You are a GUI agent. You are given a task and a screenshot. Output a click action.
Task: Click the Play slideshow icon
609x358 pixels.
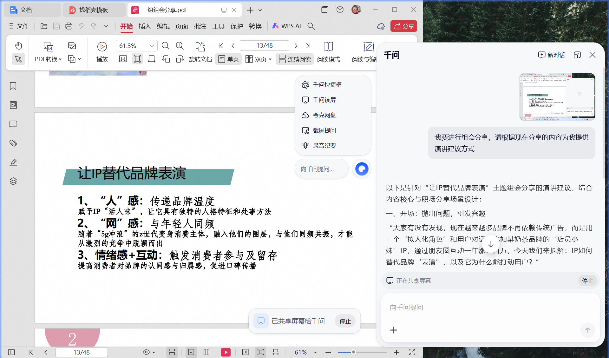tap(102, 47)
